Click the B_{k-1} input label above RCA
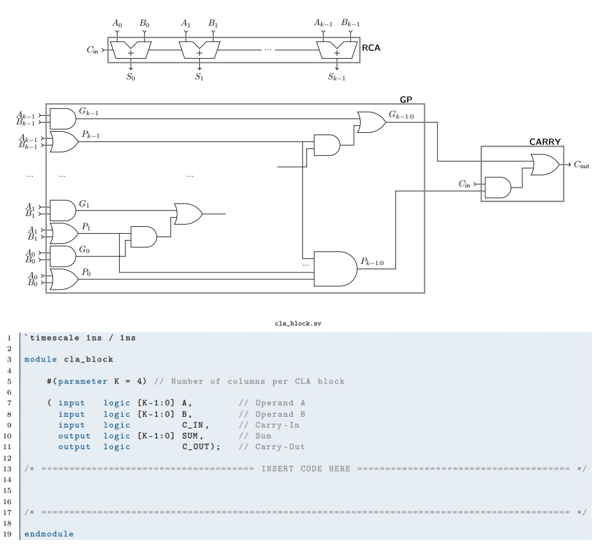 350,23
